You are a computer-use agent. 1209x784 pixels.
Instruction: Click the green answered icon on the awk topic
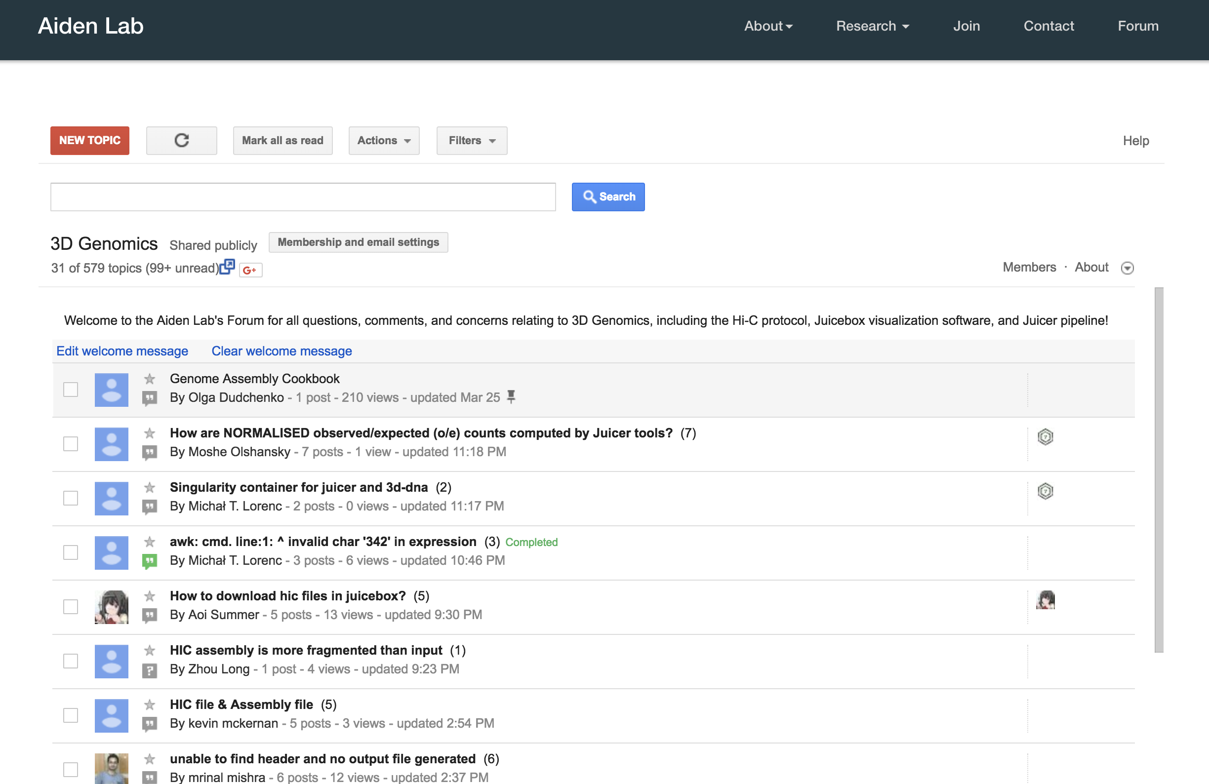pos(149,560)
